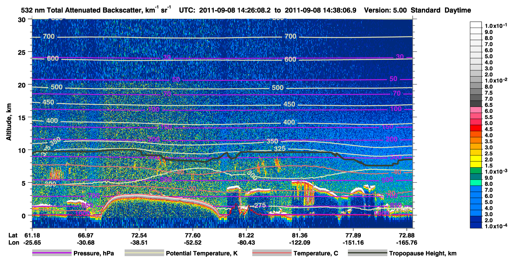The width and height of the screenshot is (511, 262).
Task: Click longitude value '-122.09'
Action: (x=300, y=242)
